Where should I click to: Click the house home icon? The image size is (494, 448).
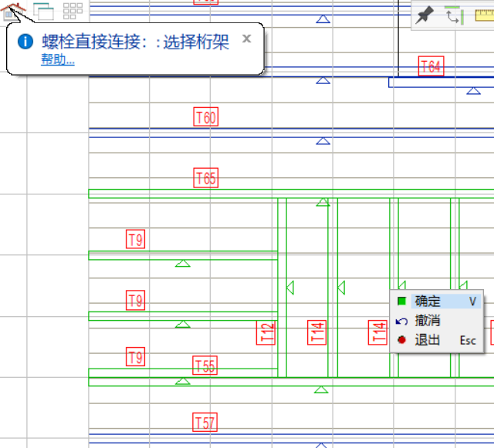point(12,12)
